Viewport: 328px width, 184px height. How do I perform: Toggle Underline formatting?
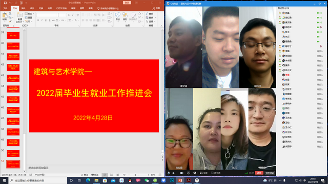(x=46, y=20)
